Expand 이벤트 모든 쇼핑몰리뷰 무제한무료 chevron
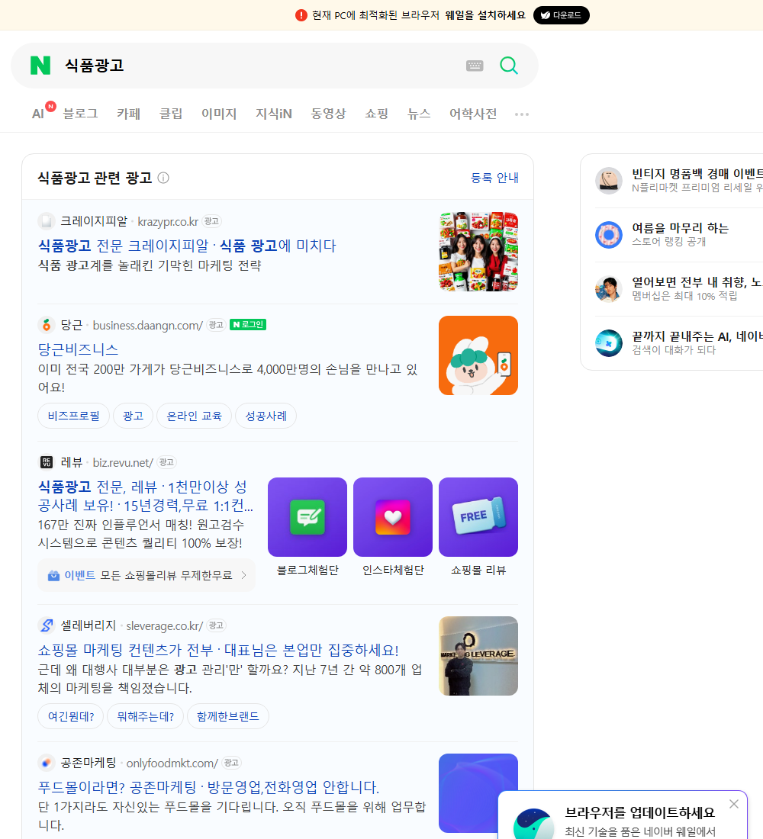Screen dimensions: 763x839 [243, 575]
